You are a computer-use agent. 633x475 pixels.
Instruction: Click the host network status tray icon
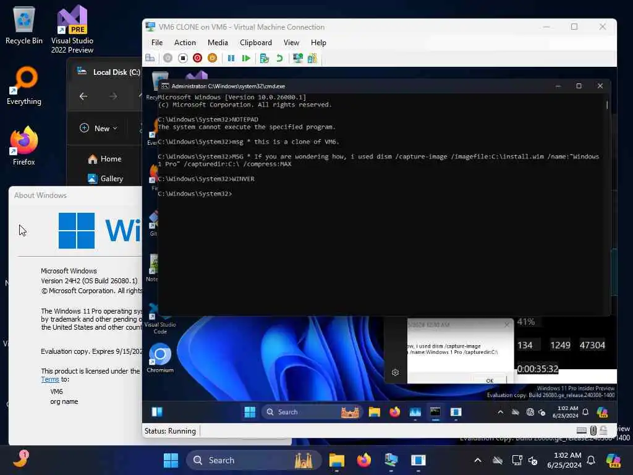(x=517, y=460)
